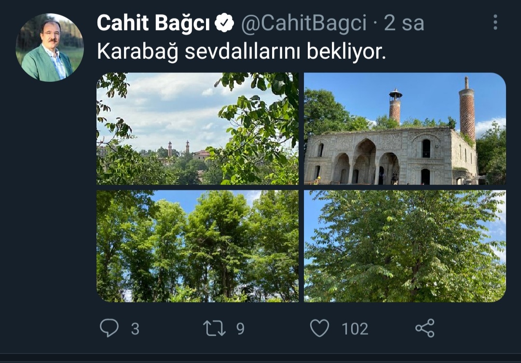Open Cahit Bağcı's profile avatar
This screenshot has width=521, height=363.
tap(50, 47)
